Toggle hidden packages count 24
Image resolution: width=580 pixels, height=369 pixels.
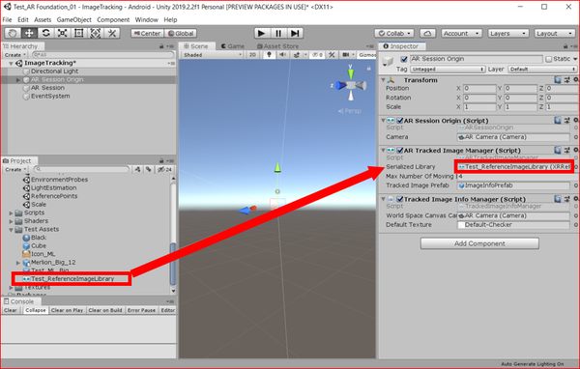point(164,169)
